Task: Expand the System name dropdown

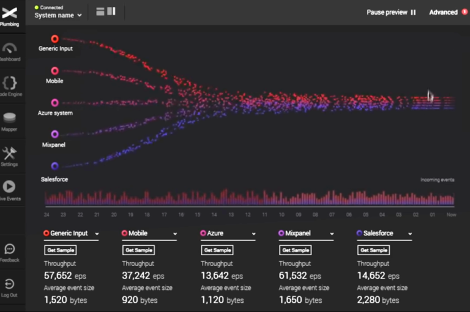Action: click(58, 15)
